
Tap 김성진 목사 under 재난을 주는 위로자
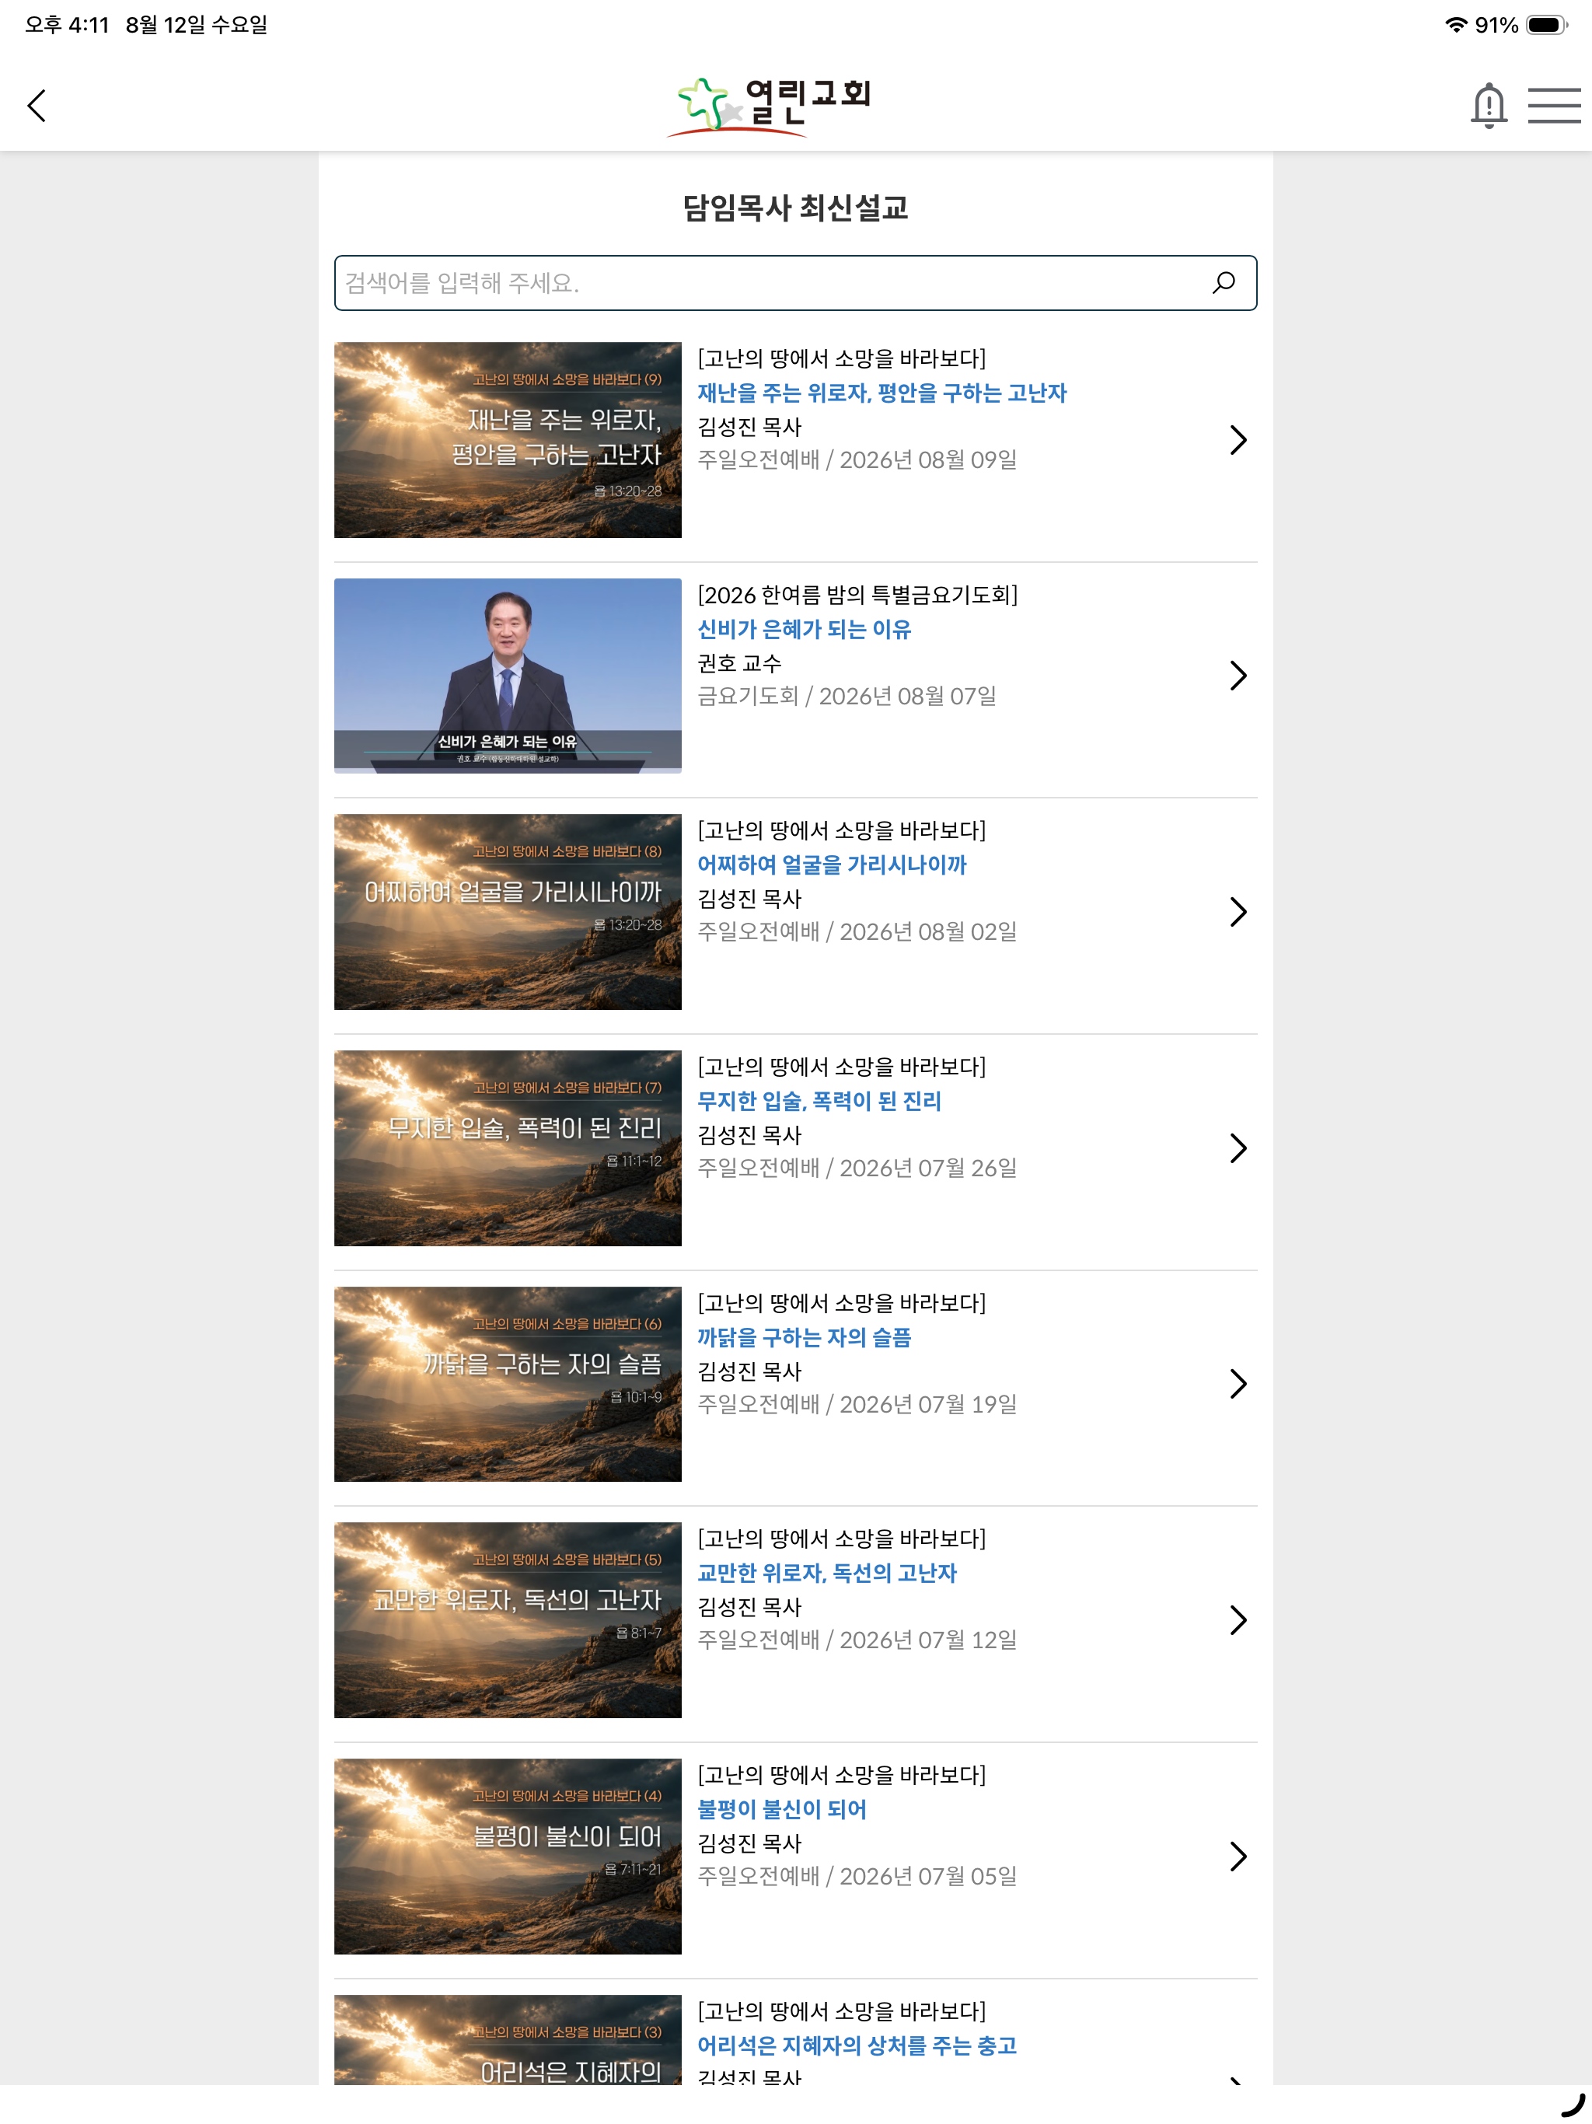click(x=749, y=426)
